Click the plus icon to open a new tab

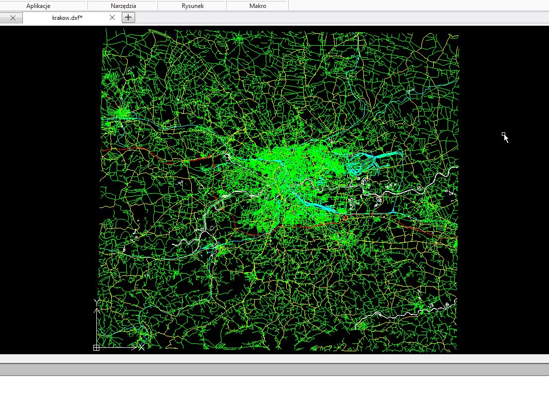point(128,17)
